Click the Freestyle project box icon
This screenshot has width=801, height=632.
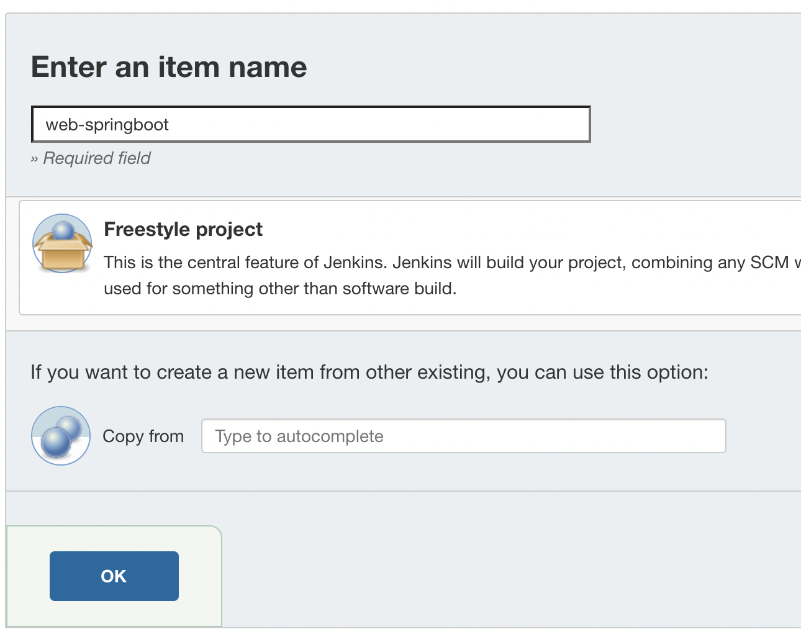(x=62, y=243)
